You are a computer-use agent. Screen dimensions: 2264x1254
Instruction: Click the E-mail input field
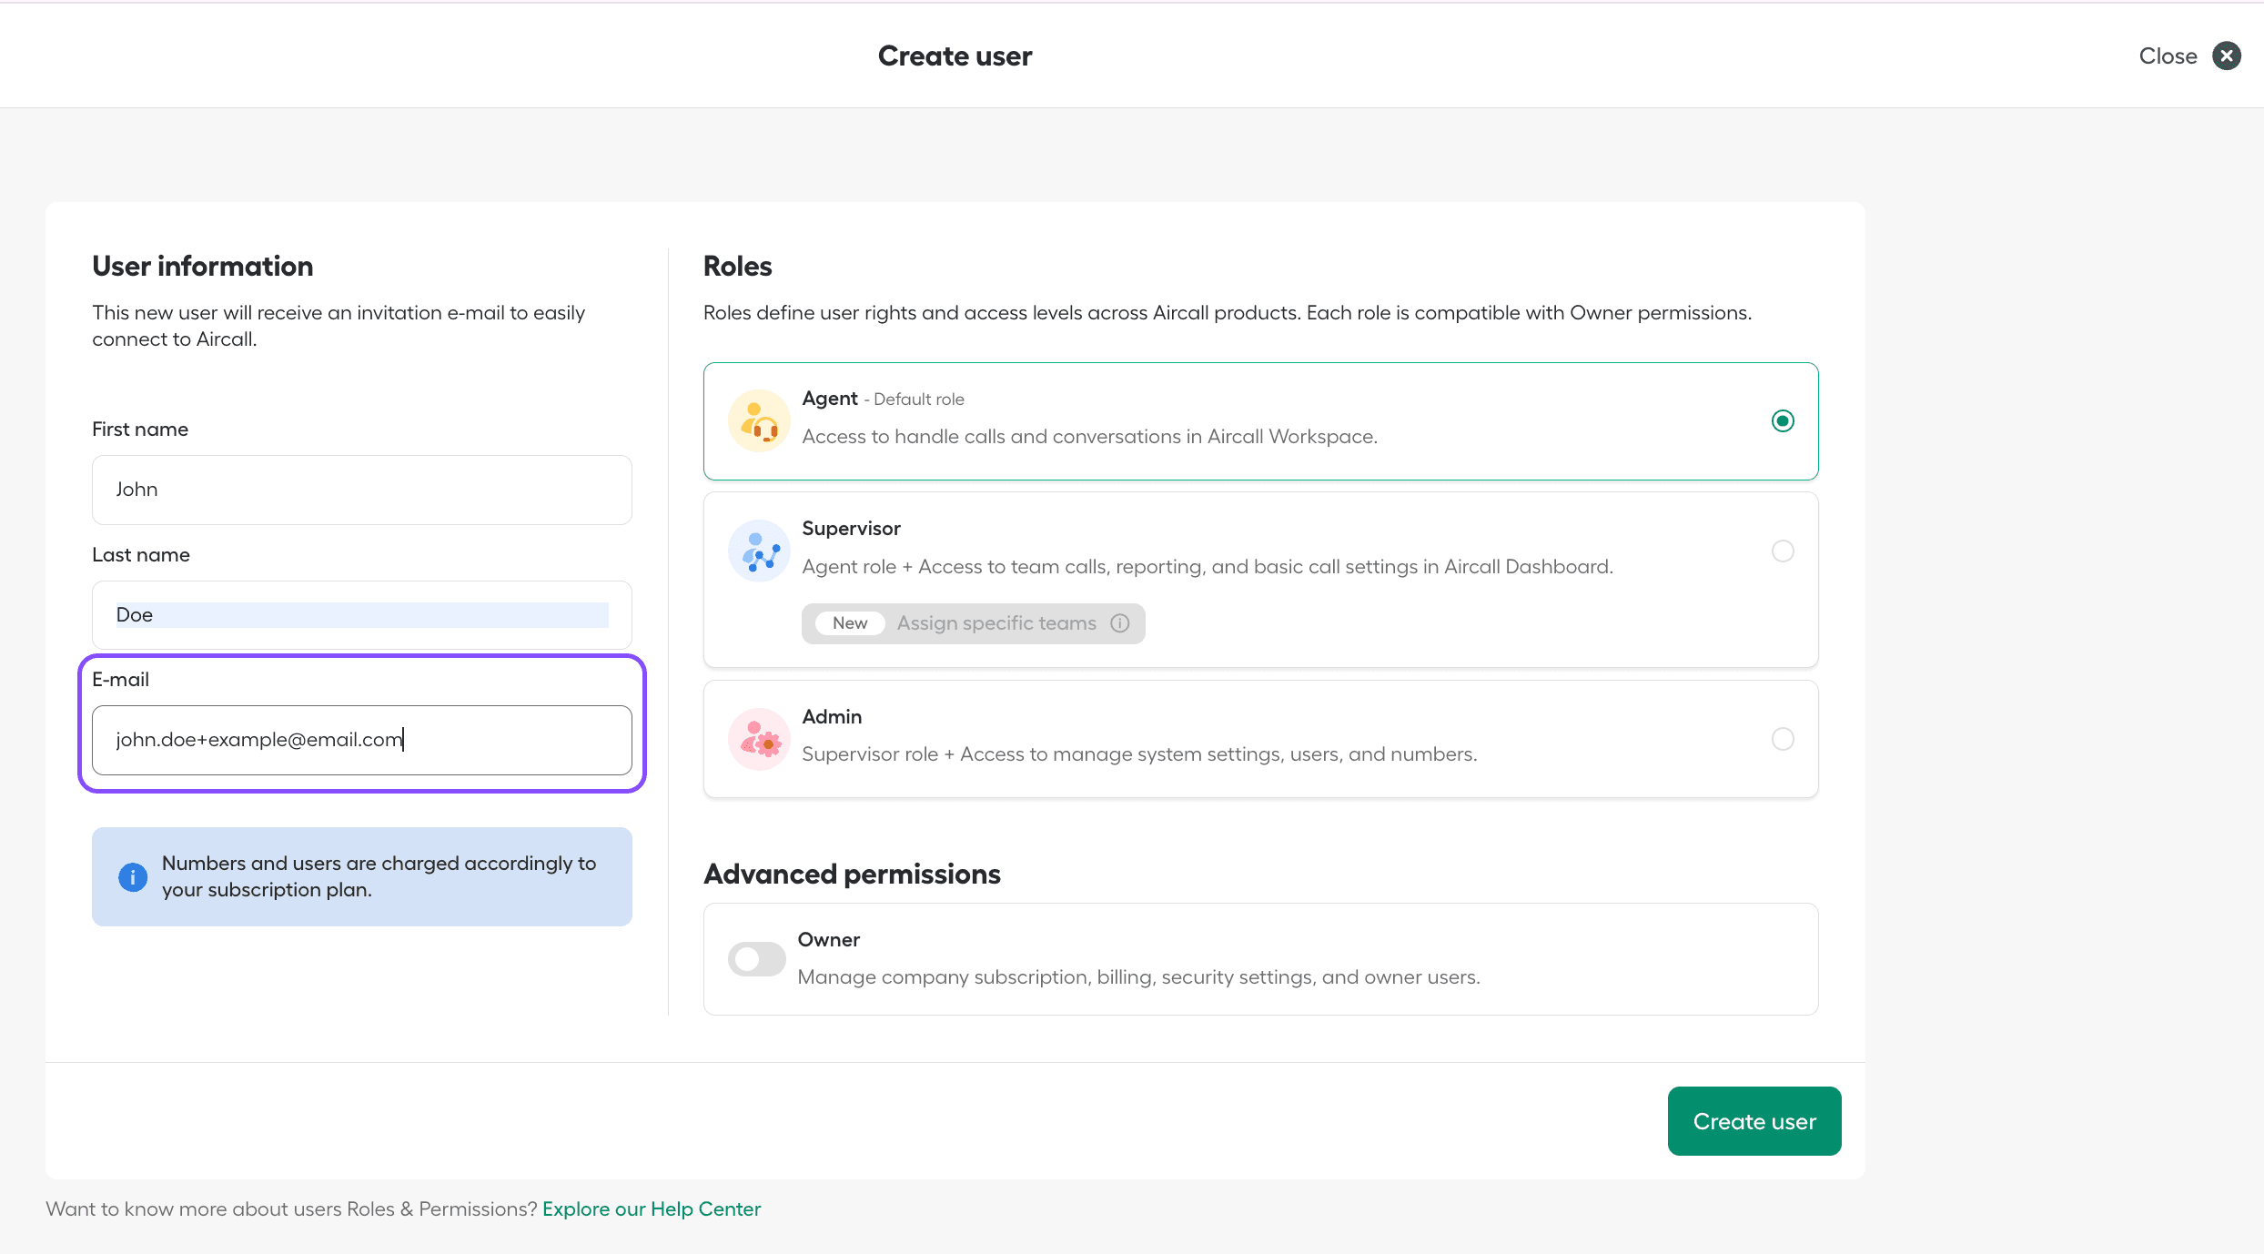(x=361, y=740)
